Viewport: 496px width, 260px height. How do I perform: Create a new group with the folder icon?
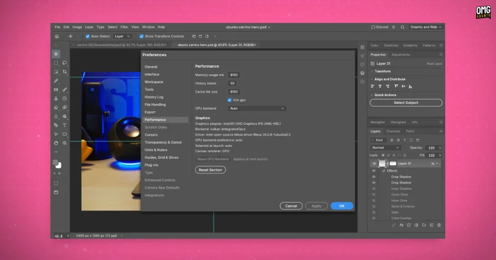pyautogui.click(x=424, y=225)
